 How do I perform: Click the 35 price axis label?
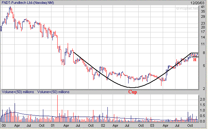203,12
